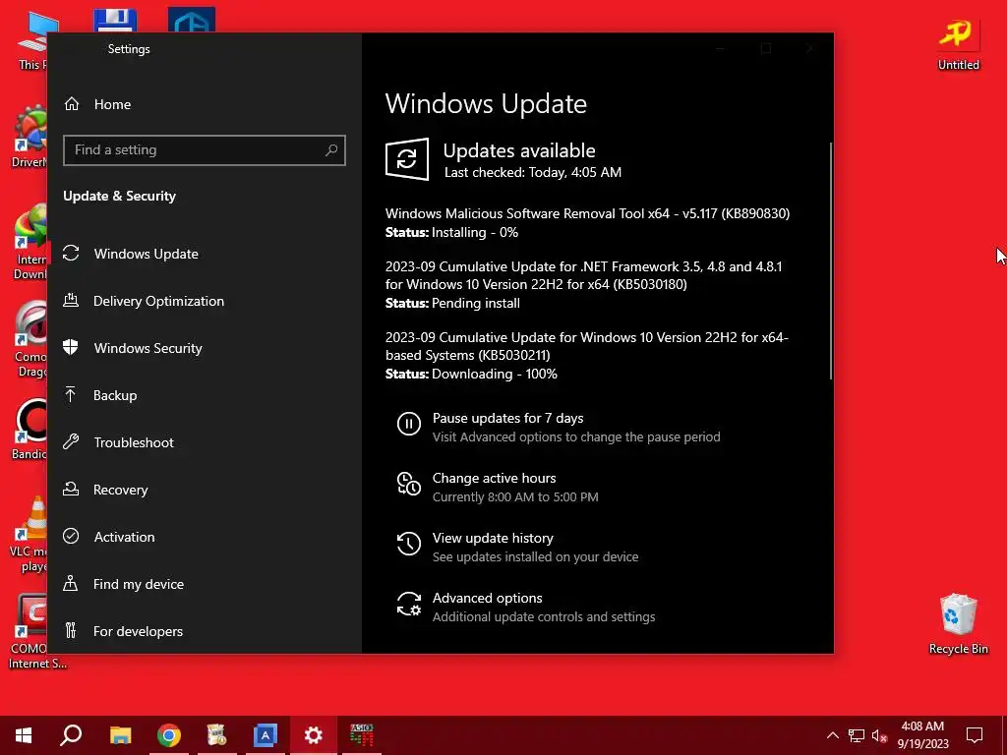Open the Recycle Bin desktop icon
Screen dimensions: 1007x755
coord(958,624)
